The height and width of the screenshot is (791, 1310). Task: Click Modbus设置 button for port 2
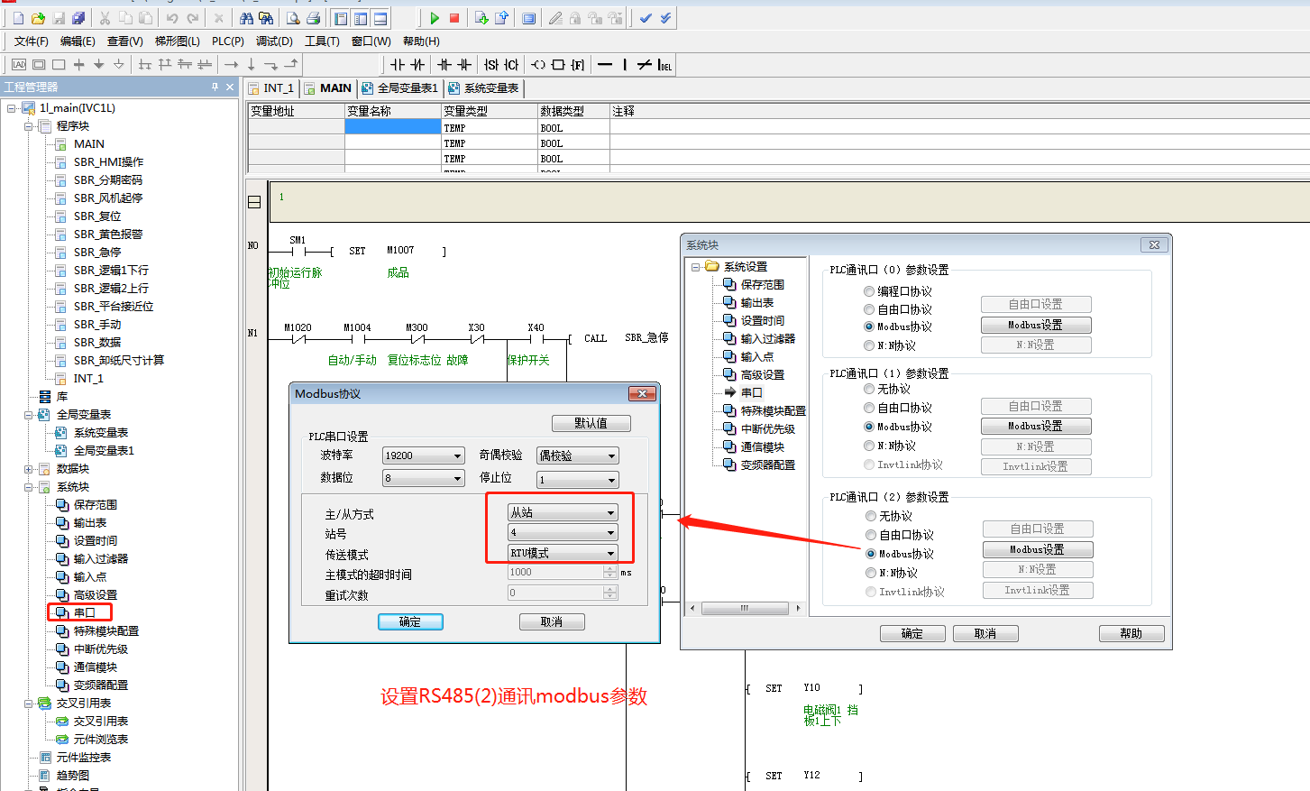pos(1038,549)
